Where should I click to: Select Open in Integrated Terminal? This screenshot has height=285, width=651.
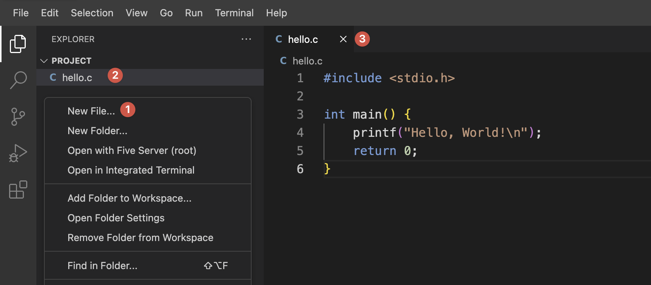131,170
